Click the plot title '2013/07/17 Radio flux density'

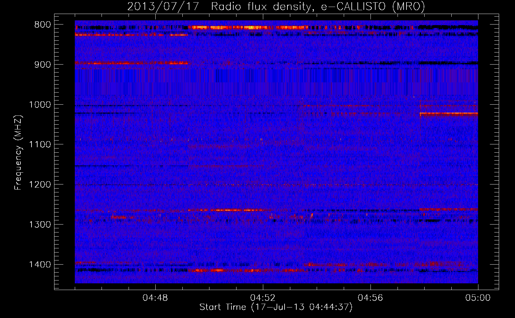[x=276, y=7]
